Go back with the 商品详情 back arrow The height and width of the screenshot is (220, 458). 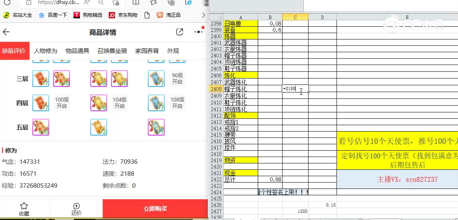coord(6,32)
